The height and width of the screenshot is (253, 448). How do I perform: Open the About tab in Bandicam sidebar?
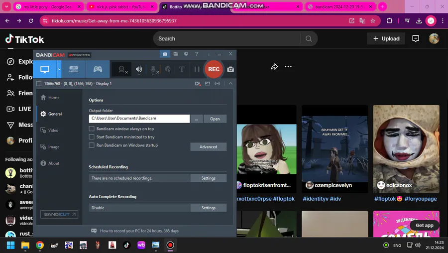tap(50, 163)
